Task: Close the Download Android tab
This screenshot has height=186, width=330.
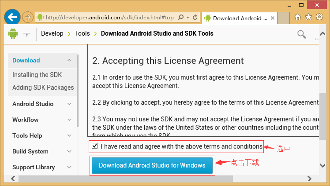Action: [273, 18]
